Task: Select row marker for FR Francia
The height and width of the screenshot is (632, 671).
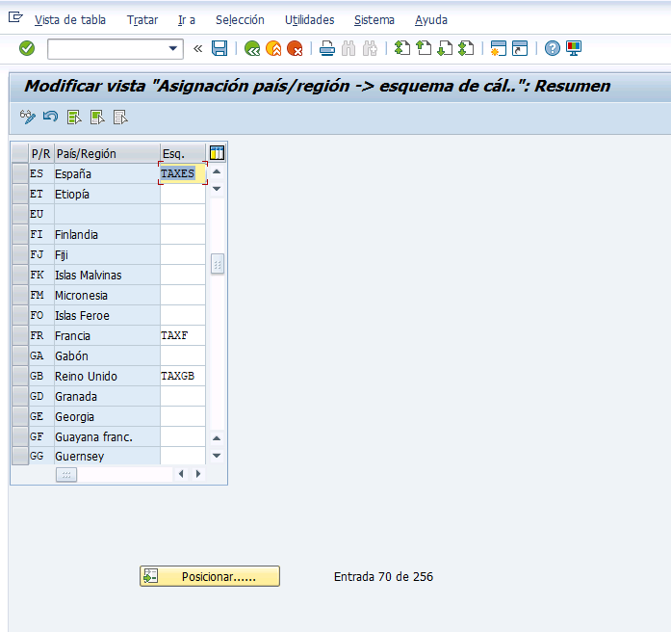Action: click(x=20, y=335)
